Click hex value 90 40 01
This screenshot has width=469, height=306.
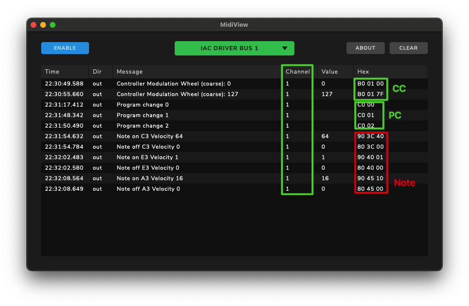coord(370,157)
